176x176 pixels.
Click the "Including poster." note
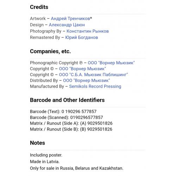pos(46,155)
